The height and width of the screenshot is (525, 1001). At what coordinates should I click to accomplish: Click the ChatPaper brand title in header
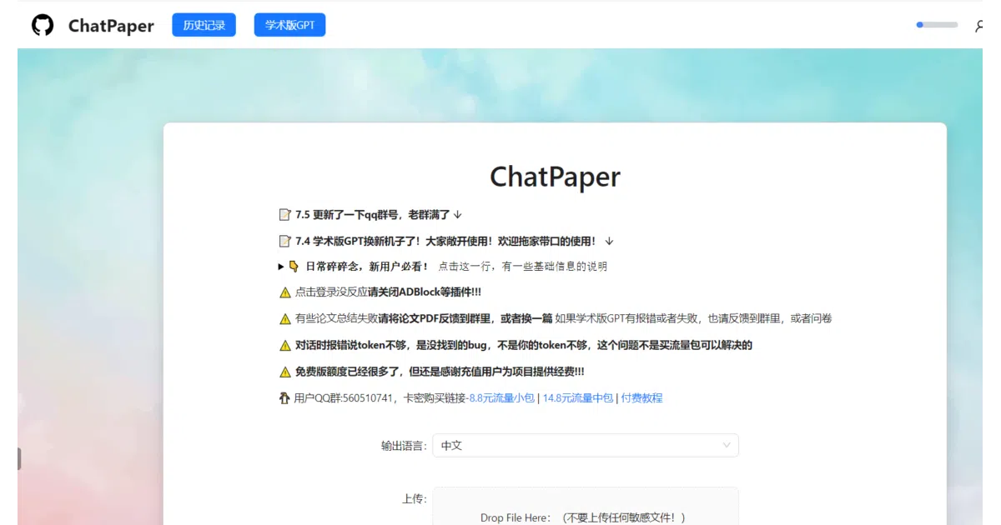111,26
